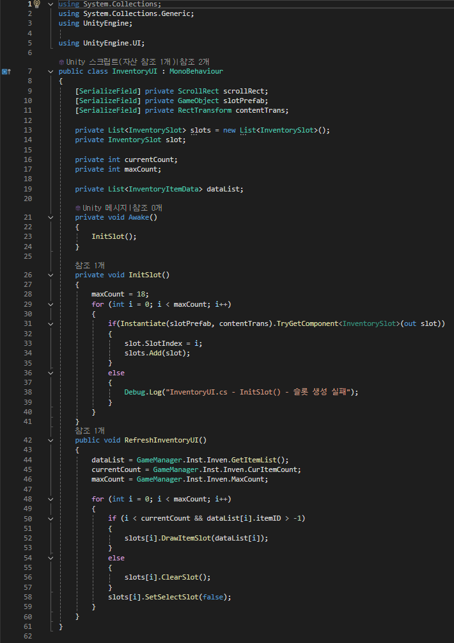This screenshot has width=454, height=643.
Task: Click the 'false' argument on line 58
Action: click(213, 597)
